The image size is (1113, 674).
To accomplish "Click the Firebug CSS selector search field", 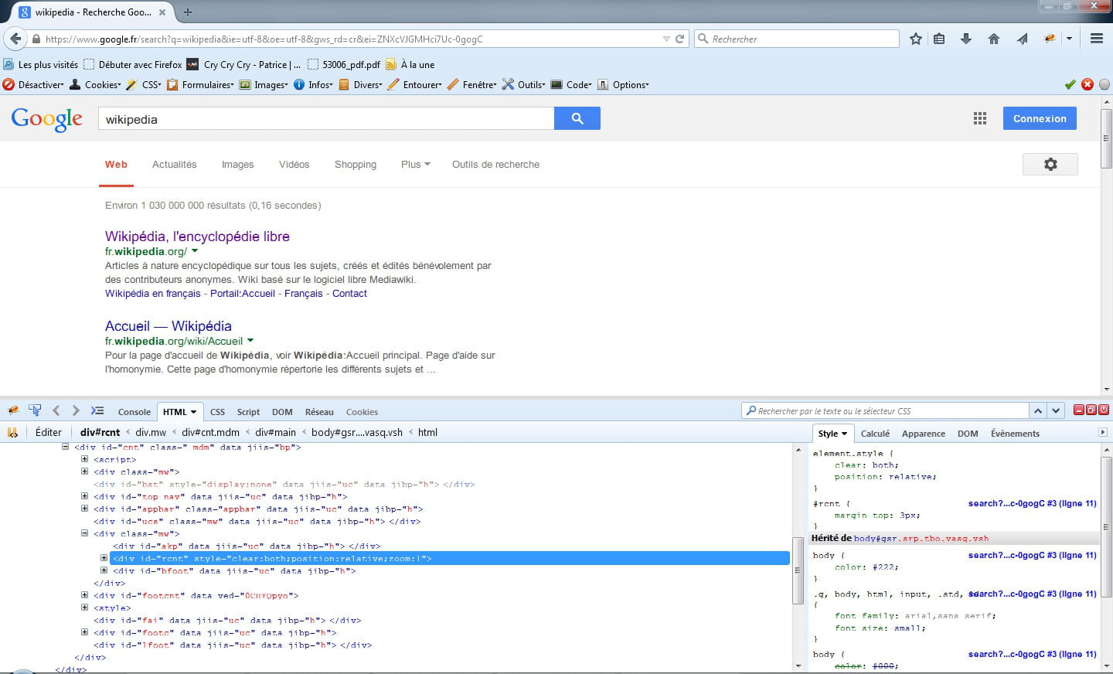I will tap(886, 411).
